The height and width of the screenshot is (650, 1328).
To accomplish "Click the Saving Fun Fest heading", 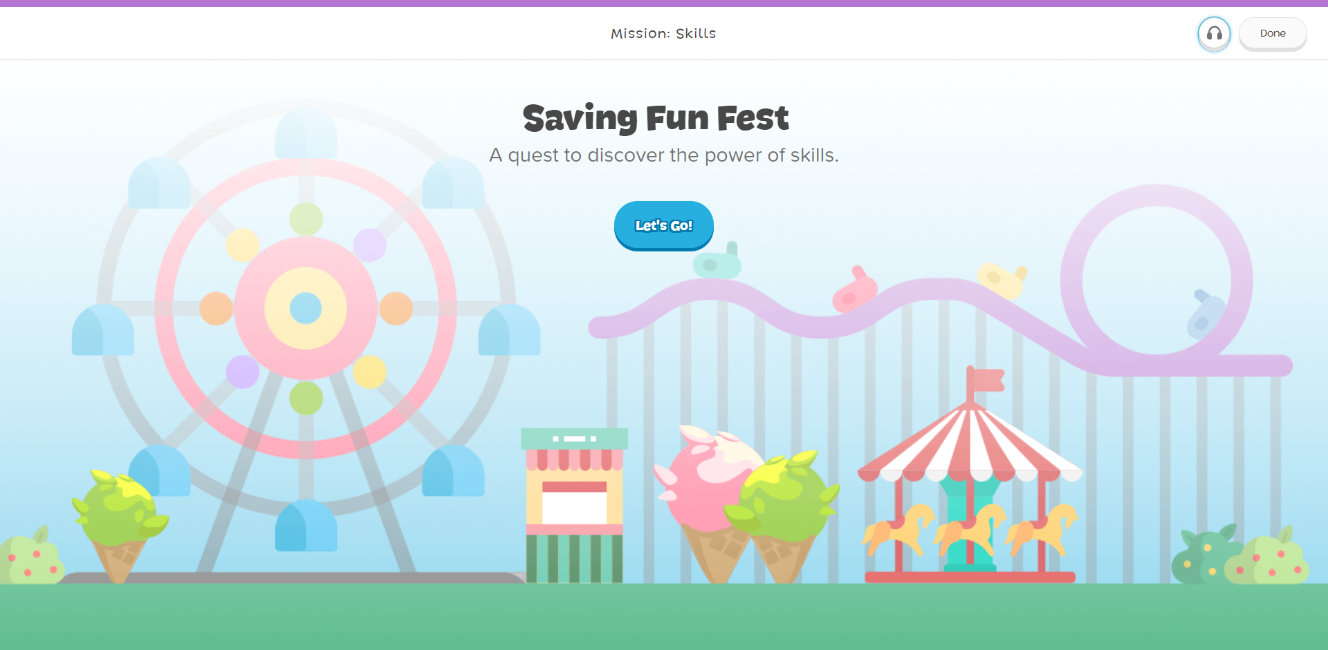I will pyautogui.click(x=656, y=118).
